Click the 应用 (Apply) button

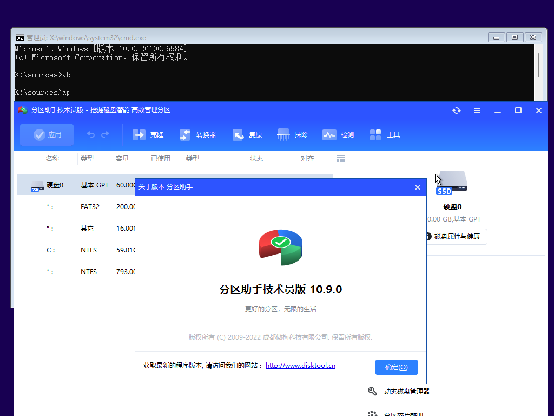pos(47,135)
